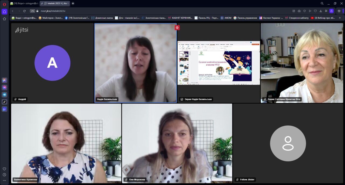The width and height of the screenshot is (345, 185).
Task: Open TikTok in sidebar
Action: 4,102
